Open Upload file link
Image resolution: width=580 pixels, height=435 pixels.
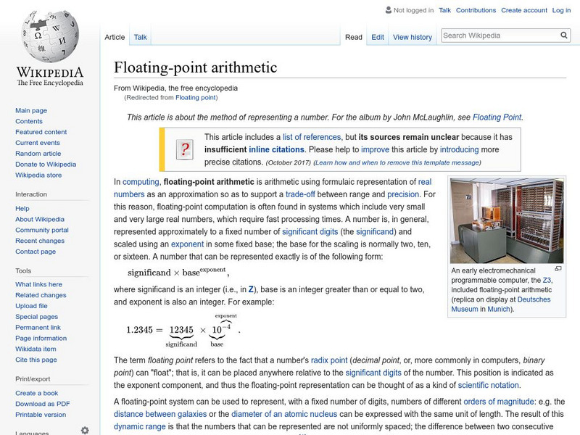coord(31,305)
